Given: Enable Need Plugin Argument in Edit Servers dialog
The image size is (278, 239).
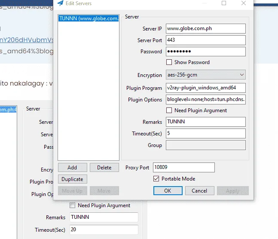Looking at the screenshot, I should click(x=169, y=110).
